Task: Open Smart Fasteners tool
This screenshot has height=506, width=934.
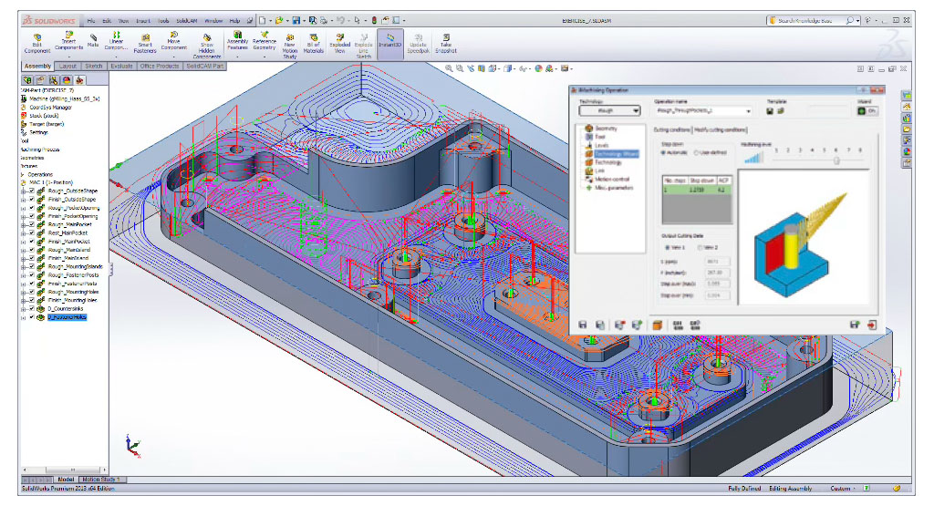Action: (x=145, y=42)
